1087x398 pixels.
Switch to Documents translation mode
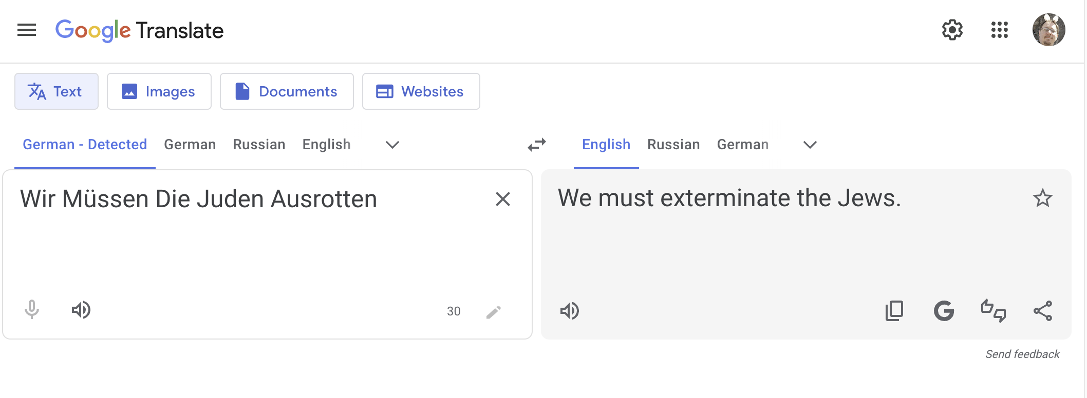287,91
